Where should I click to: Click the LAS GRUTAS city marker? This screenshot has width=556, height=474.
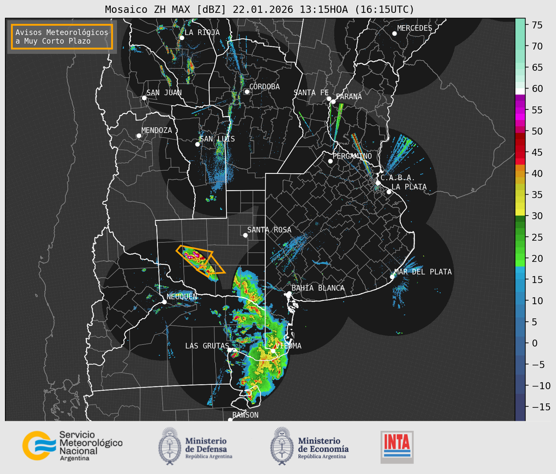[230, 350]
